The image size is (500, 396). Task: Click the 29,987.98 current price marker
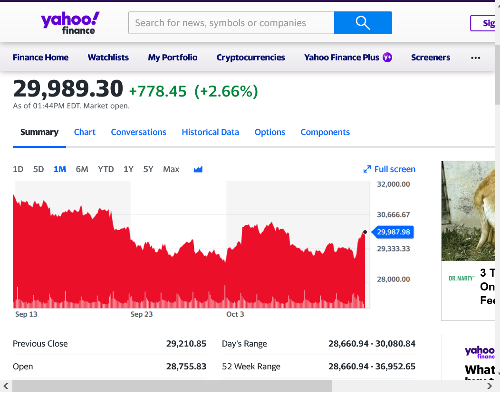tap(393, 232)
